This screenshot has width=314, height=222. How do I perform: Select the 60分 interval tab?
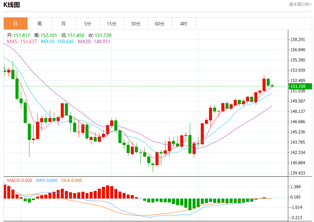(x=160, y=24)
